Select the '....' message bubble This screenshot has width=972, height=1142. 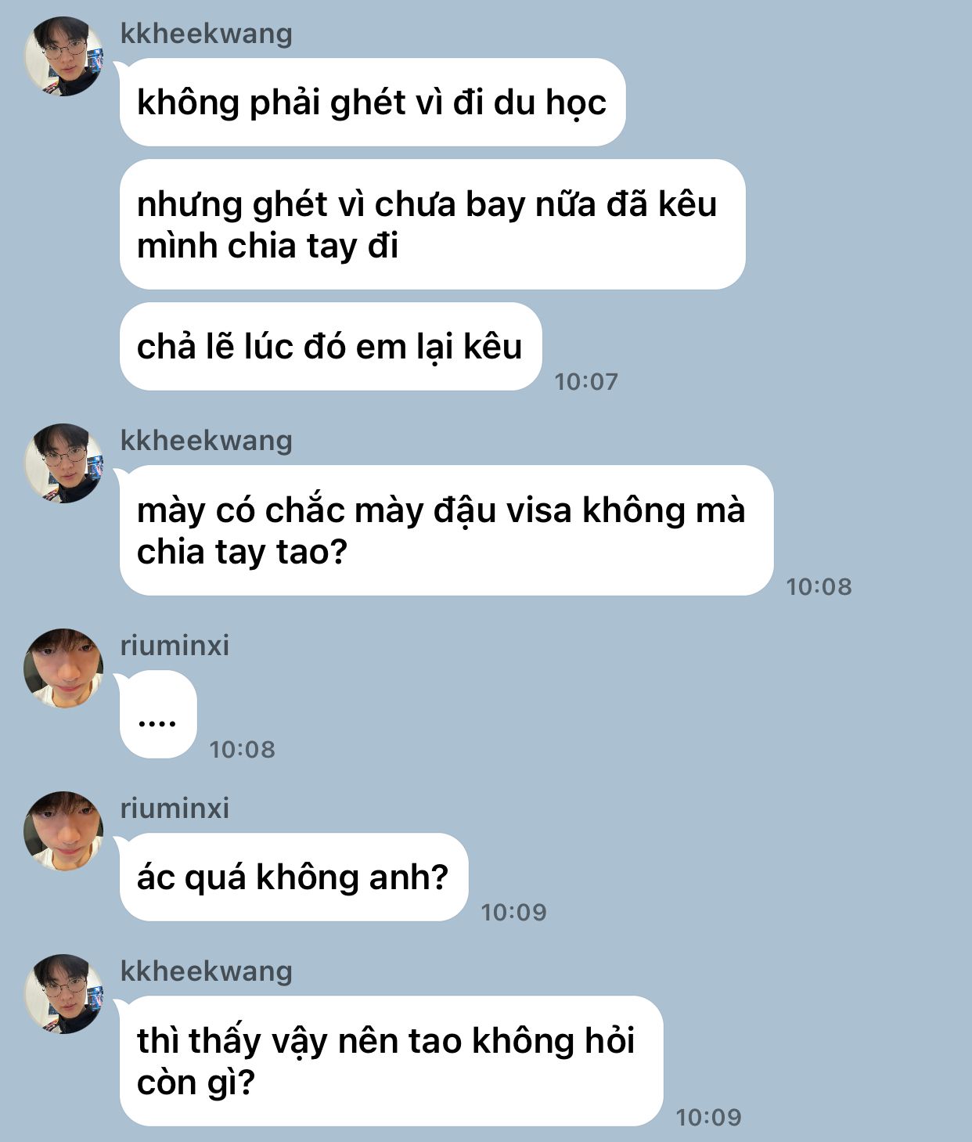pyautogui.click(x=158, y=715)
